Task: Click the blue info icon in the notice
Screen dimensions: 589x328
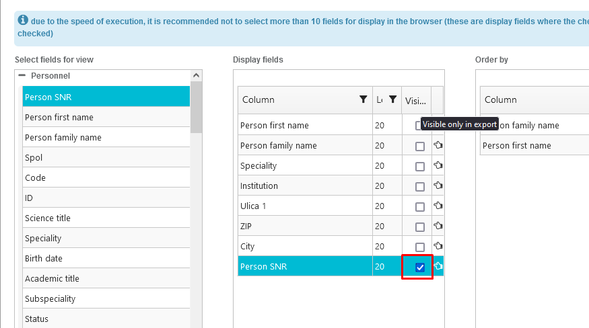Action: [23, 20]
